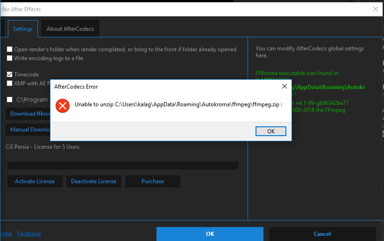384x241 pixels.
Task: Click OK in the AfterCodecs Error dialog
Action: (270, 131)
